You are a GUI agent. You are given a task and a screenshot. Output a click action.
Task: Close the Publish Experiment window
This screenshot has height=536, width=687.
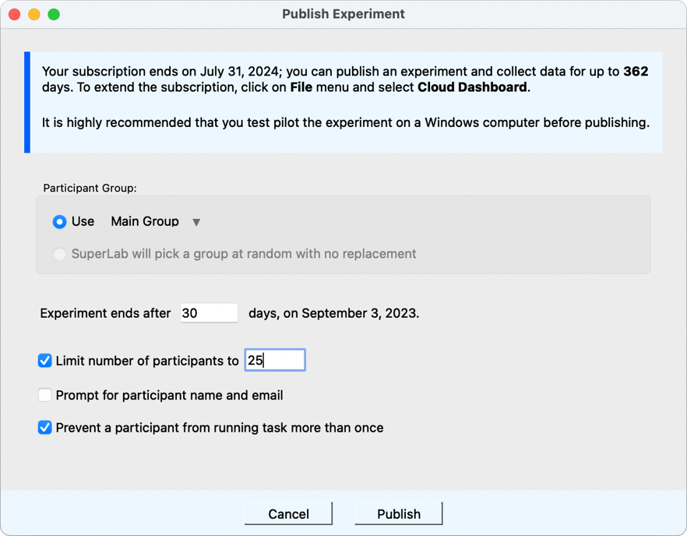pyautogui.click(x=14, y=15)
